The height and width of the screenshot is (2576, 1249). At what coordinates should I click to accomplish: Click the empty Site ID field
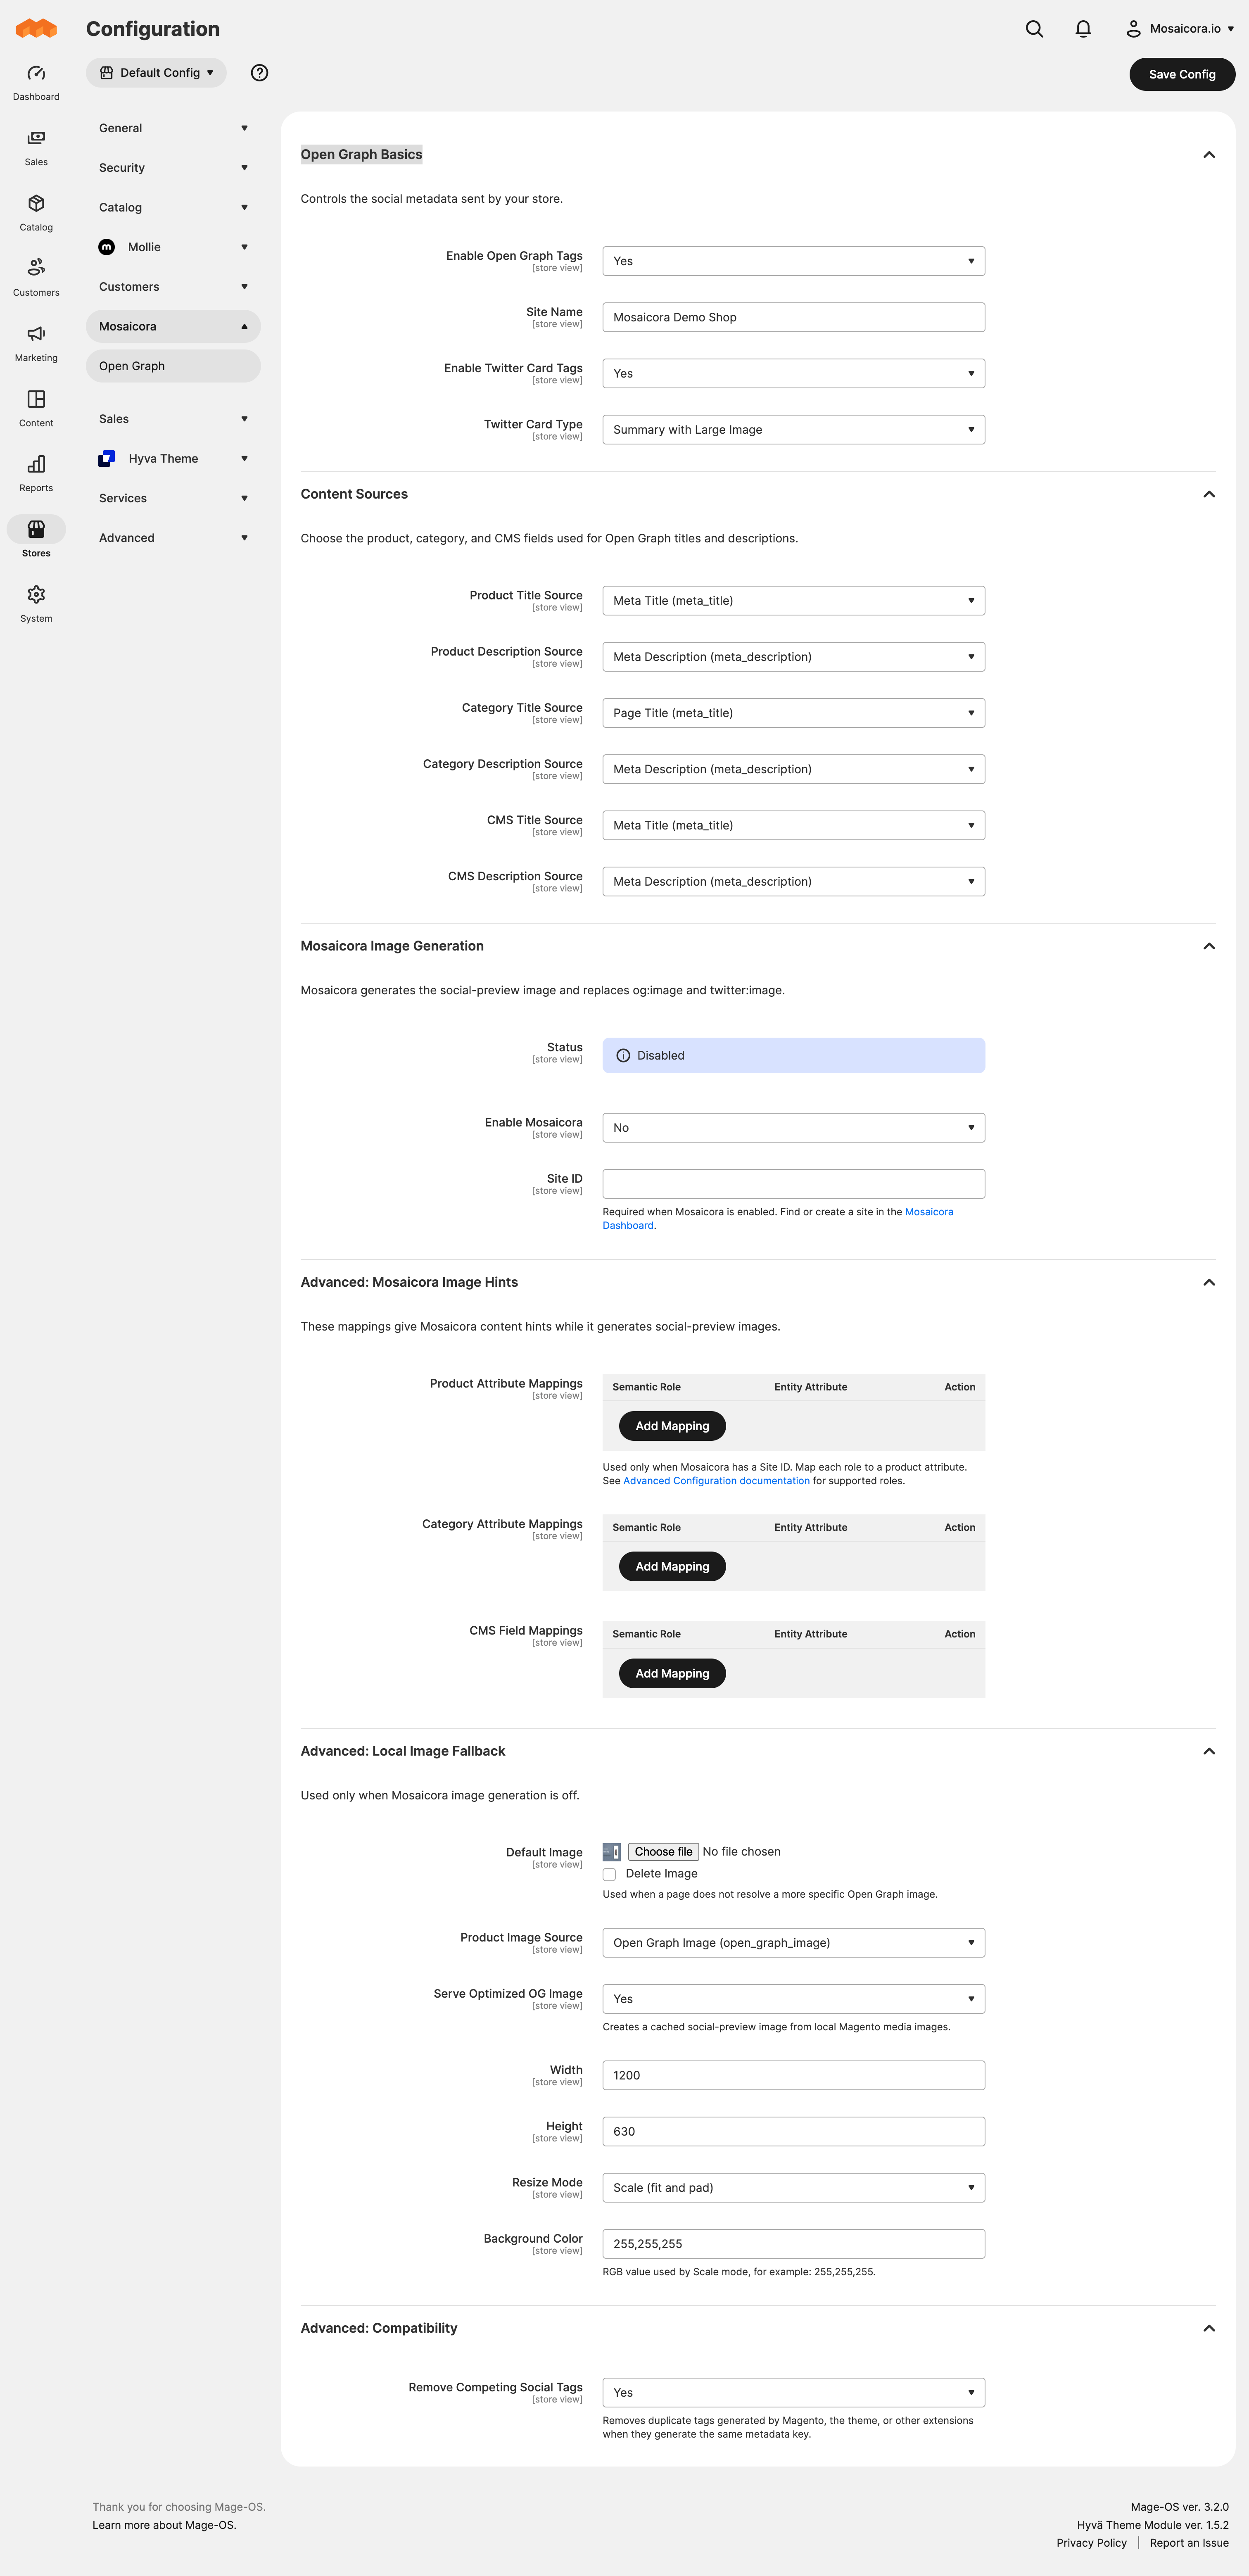click(793, 1184)
